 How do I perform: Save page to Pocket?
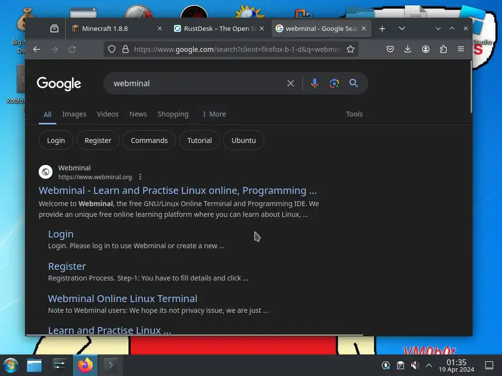[390, 49]
